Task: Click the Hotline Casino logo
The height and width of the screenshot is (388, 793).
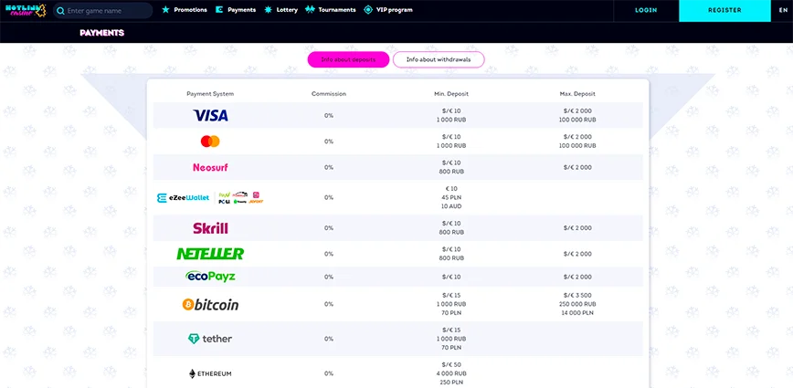Action: 26,10
